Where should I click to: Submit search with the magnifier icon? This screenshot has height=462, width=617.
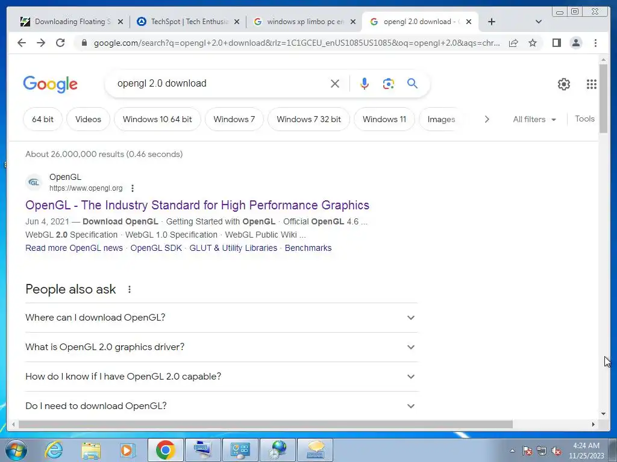coord(412,83)
